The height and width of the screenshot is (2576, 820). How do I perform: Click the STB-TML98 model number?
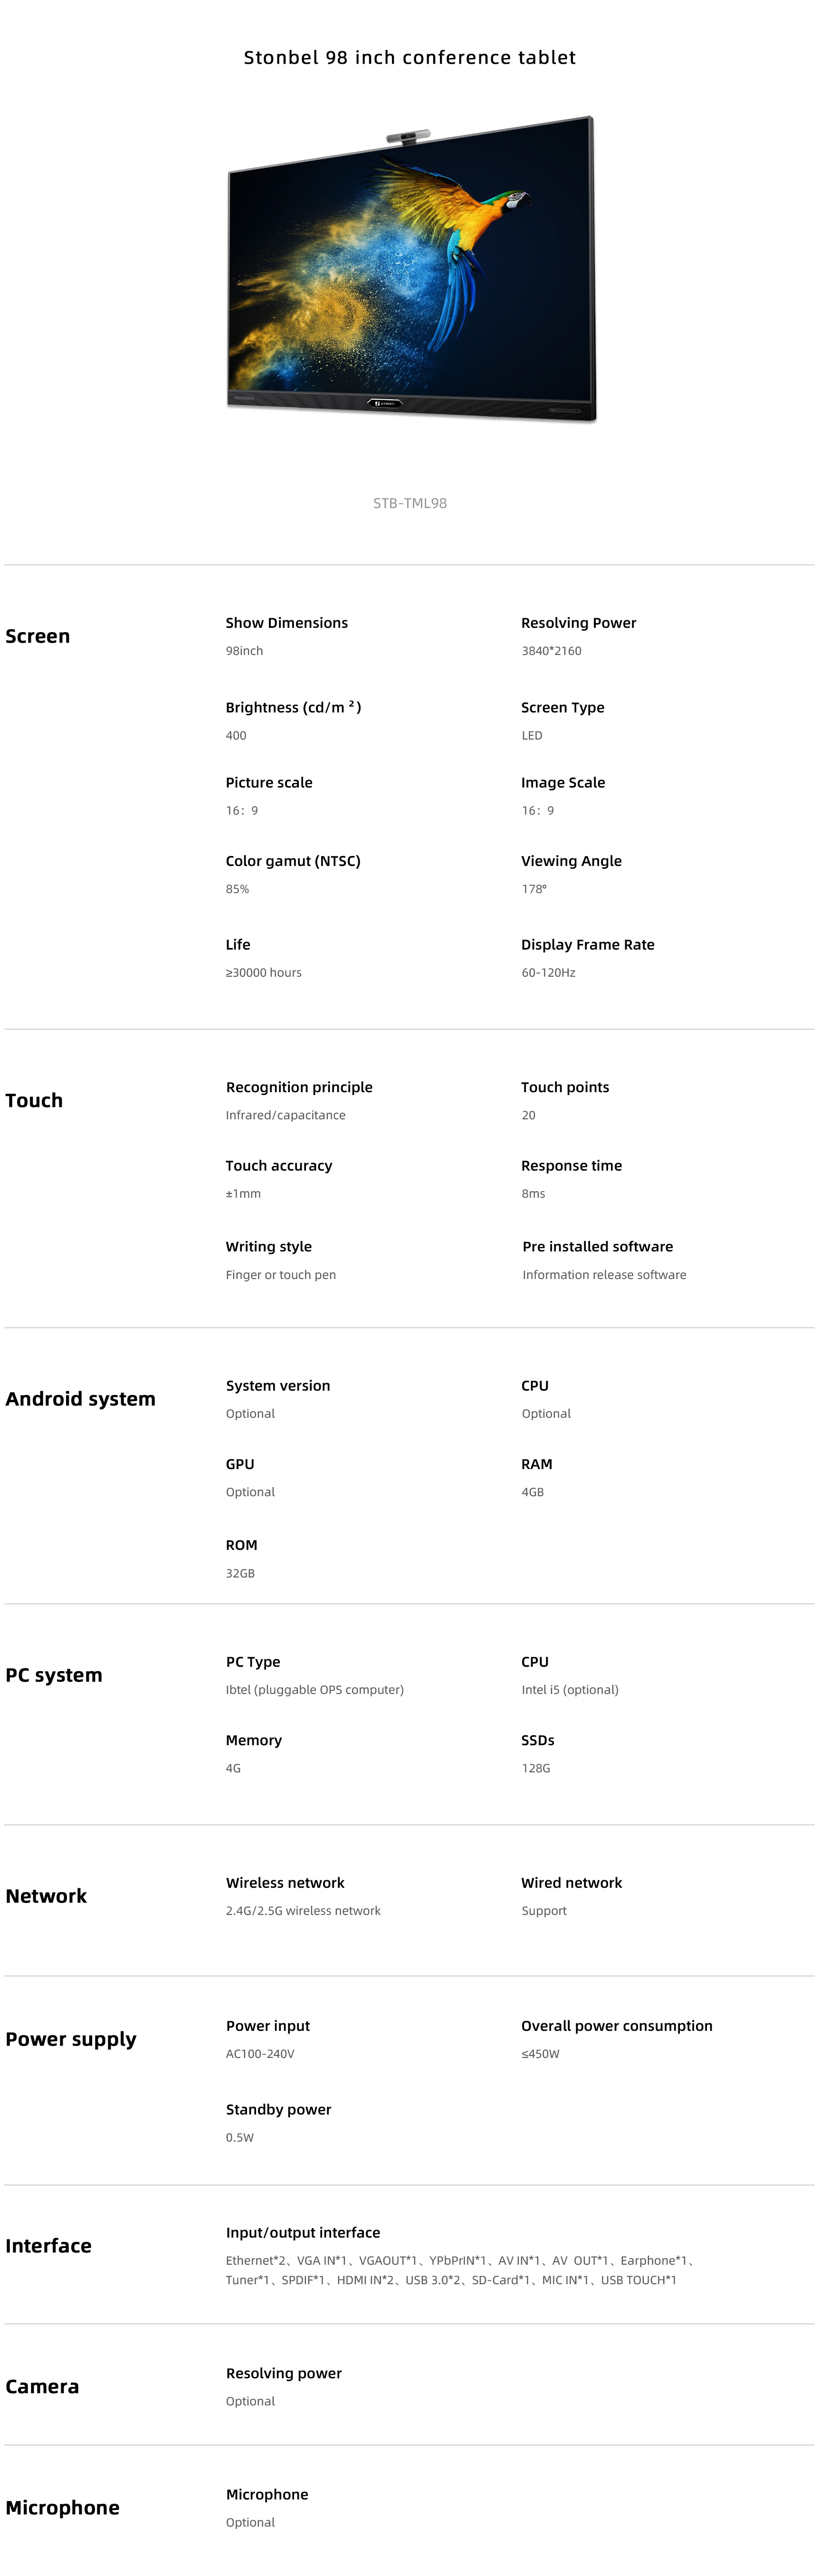[x=410, y=503]
